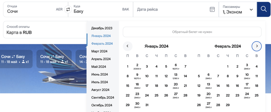Select February 6 date
The width and height of the screenshot is (271, 112).
pos(209,76)
